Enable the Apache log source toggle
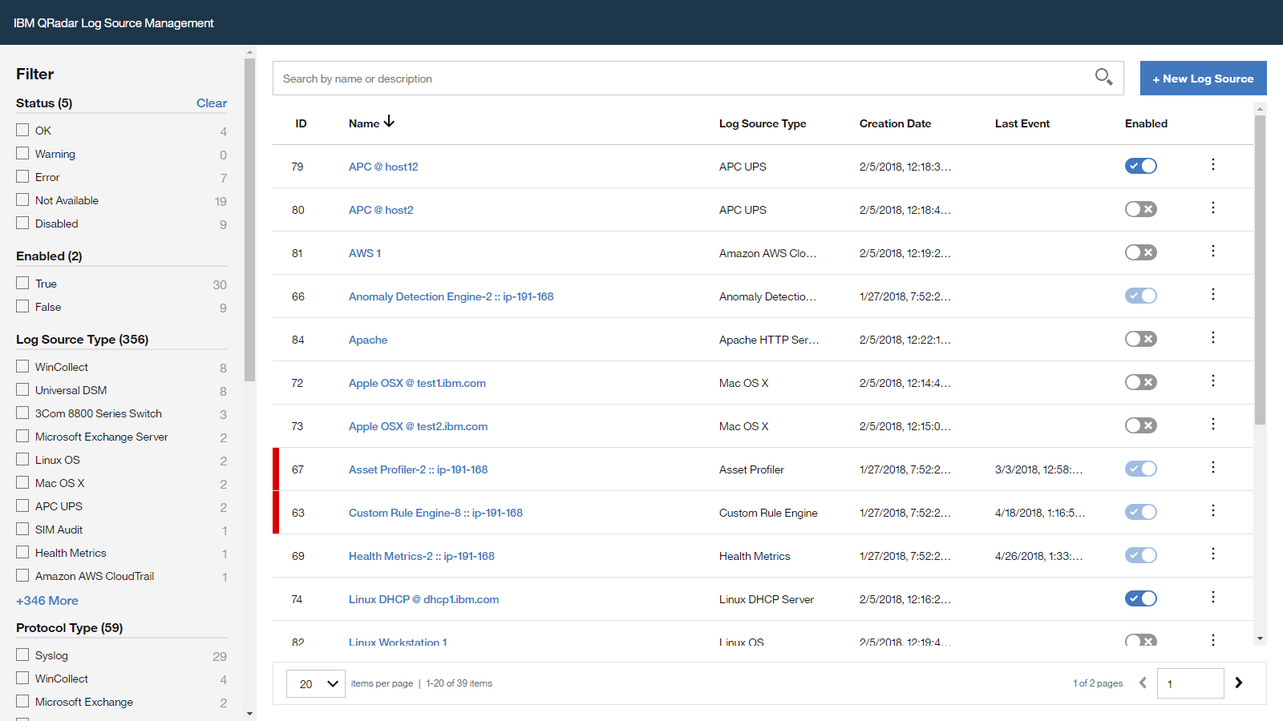Image resolution: width=1283 pixels, height=721 pixels. 1141,339
